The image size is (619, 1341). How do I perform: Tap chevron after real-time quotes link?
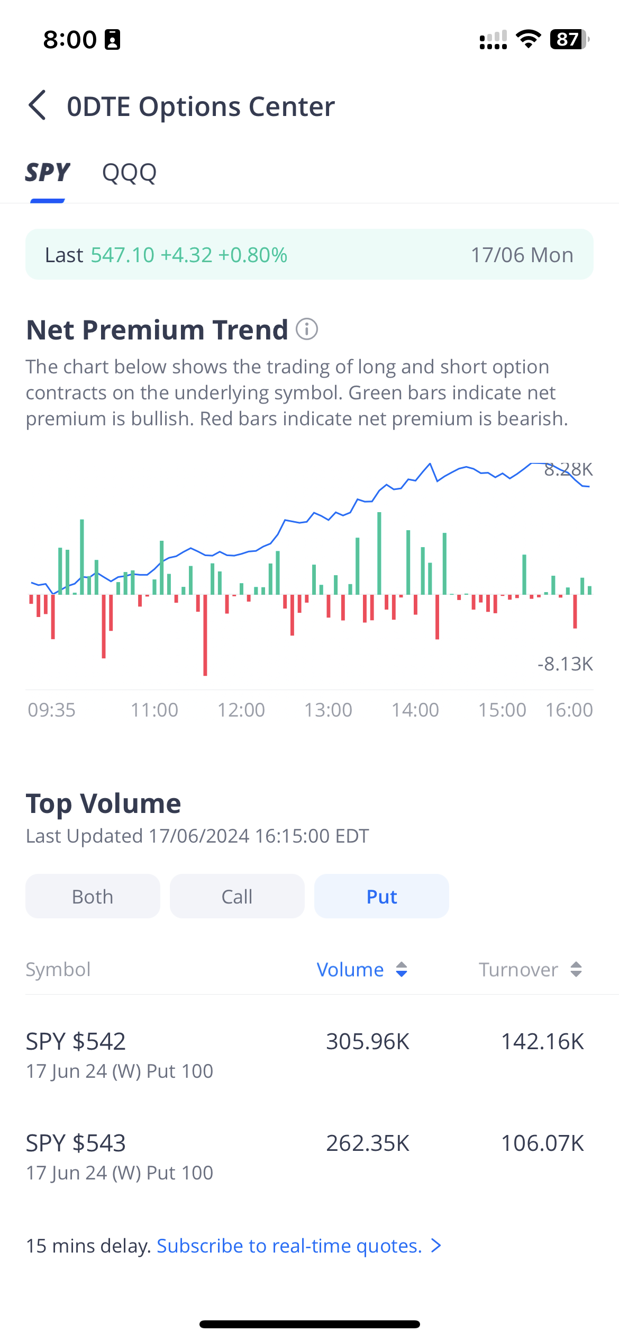(x=436, y=1246)
